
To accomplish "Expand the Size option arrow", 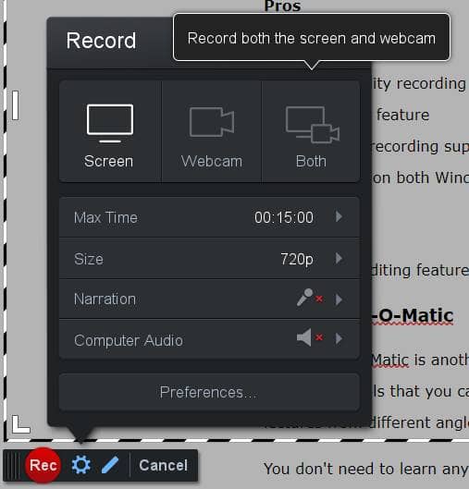I will pyautogui.click(x=339, y=258).
